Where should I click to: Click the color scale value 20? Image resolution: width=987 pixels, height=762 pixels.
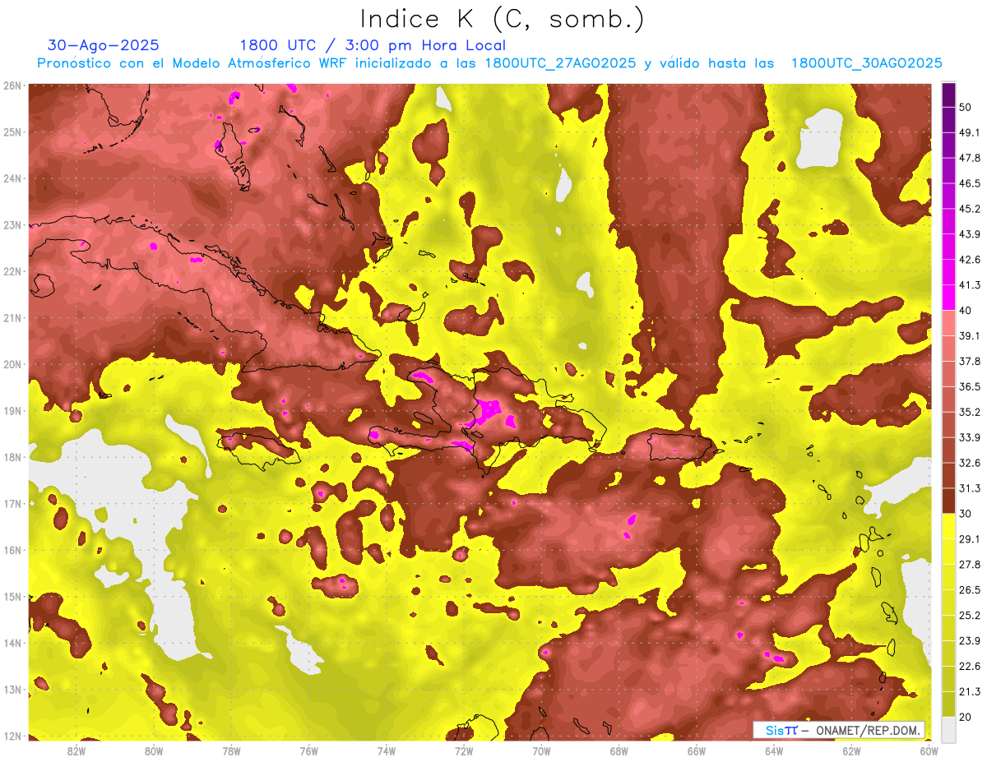coord(965,716)
